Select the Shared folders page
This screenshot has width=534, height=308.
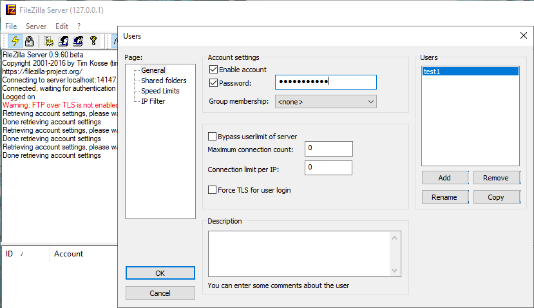pyautogui.click(x=164, y=81)
